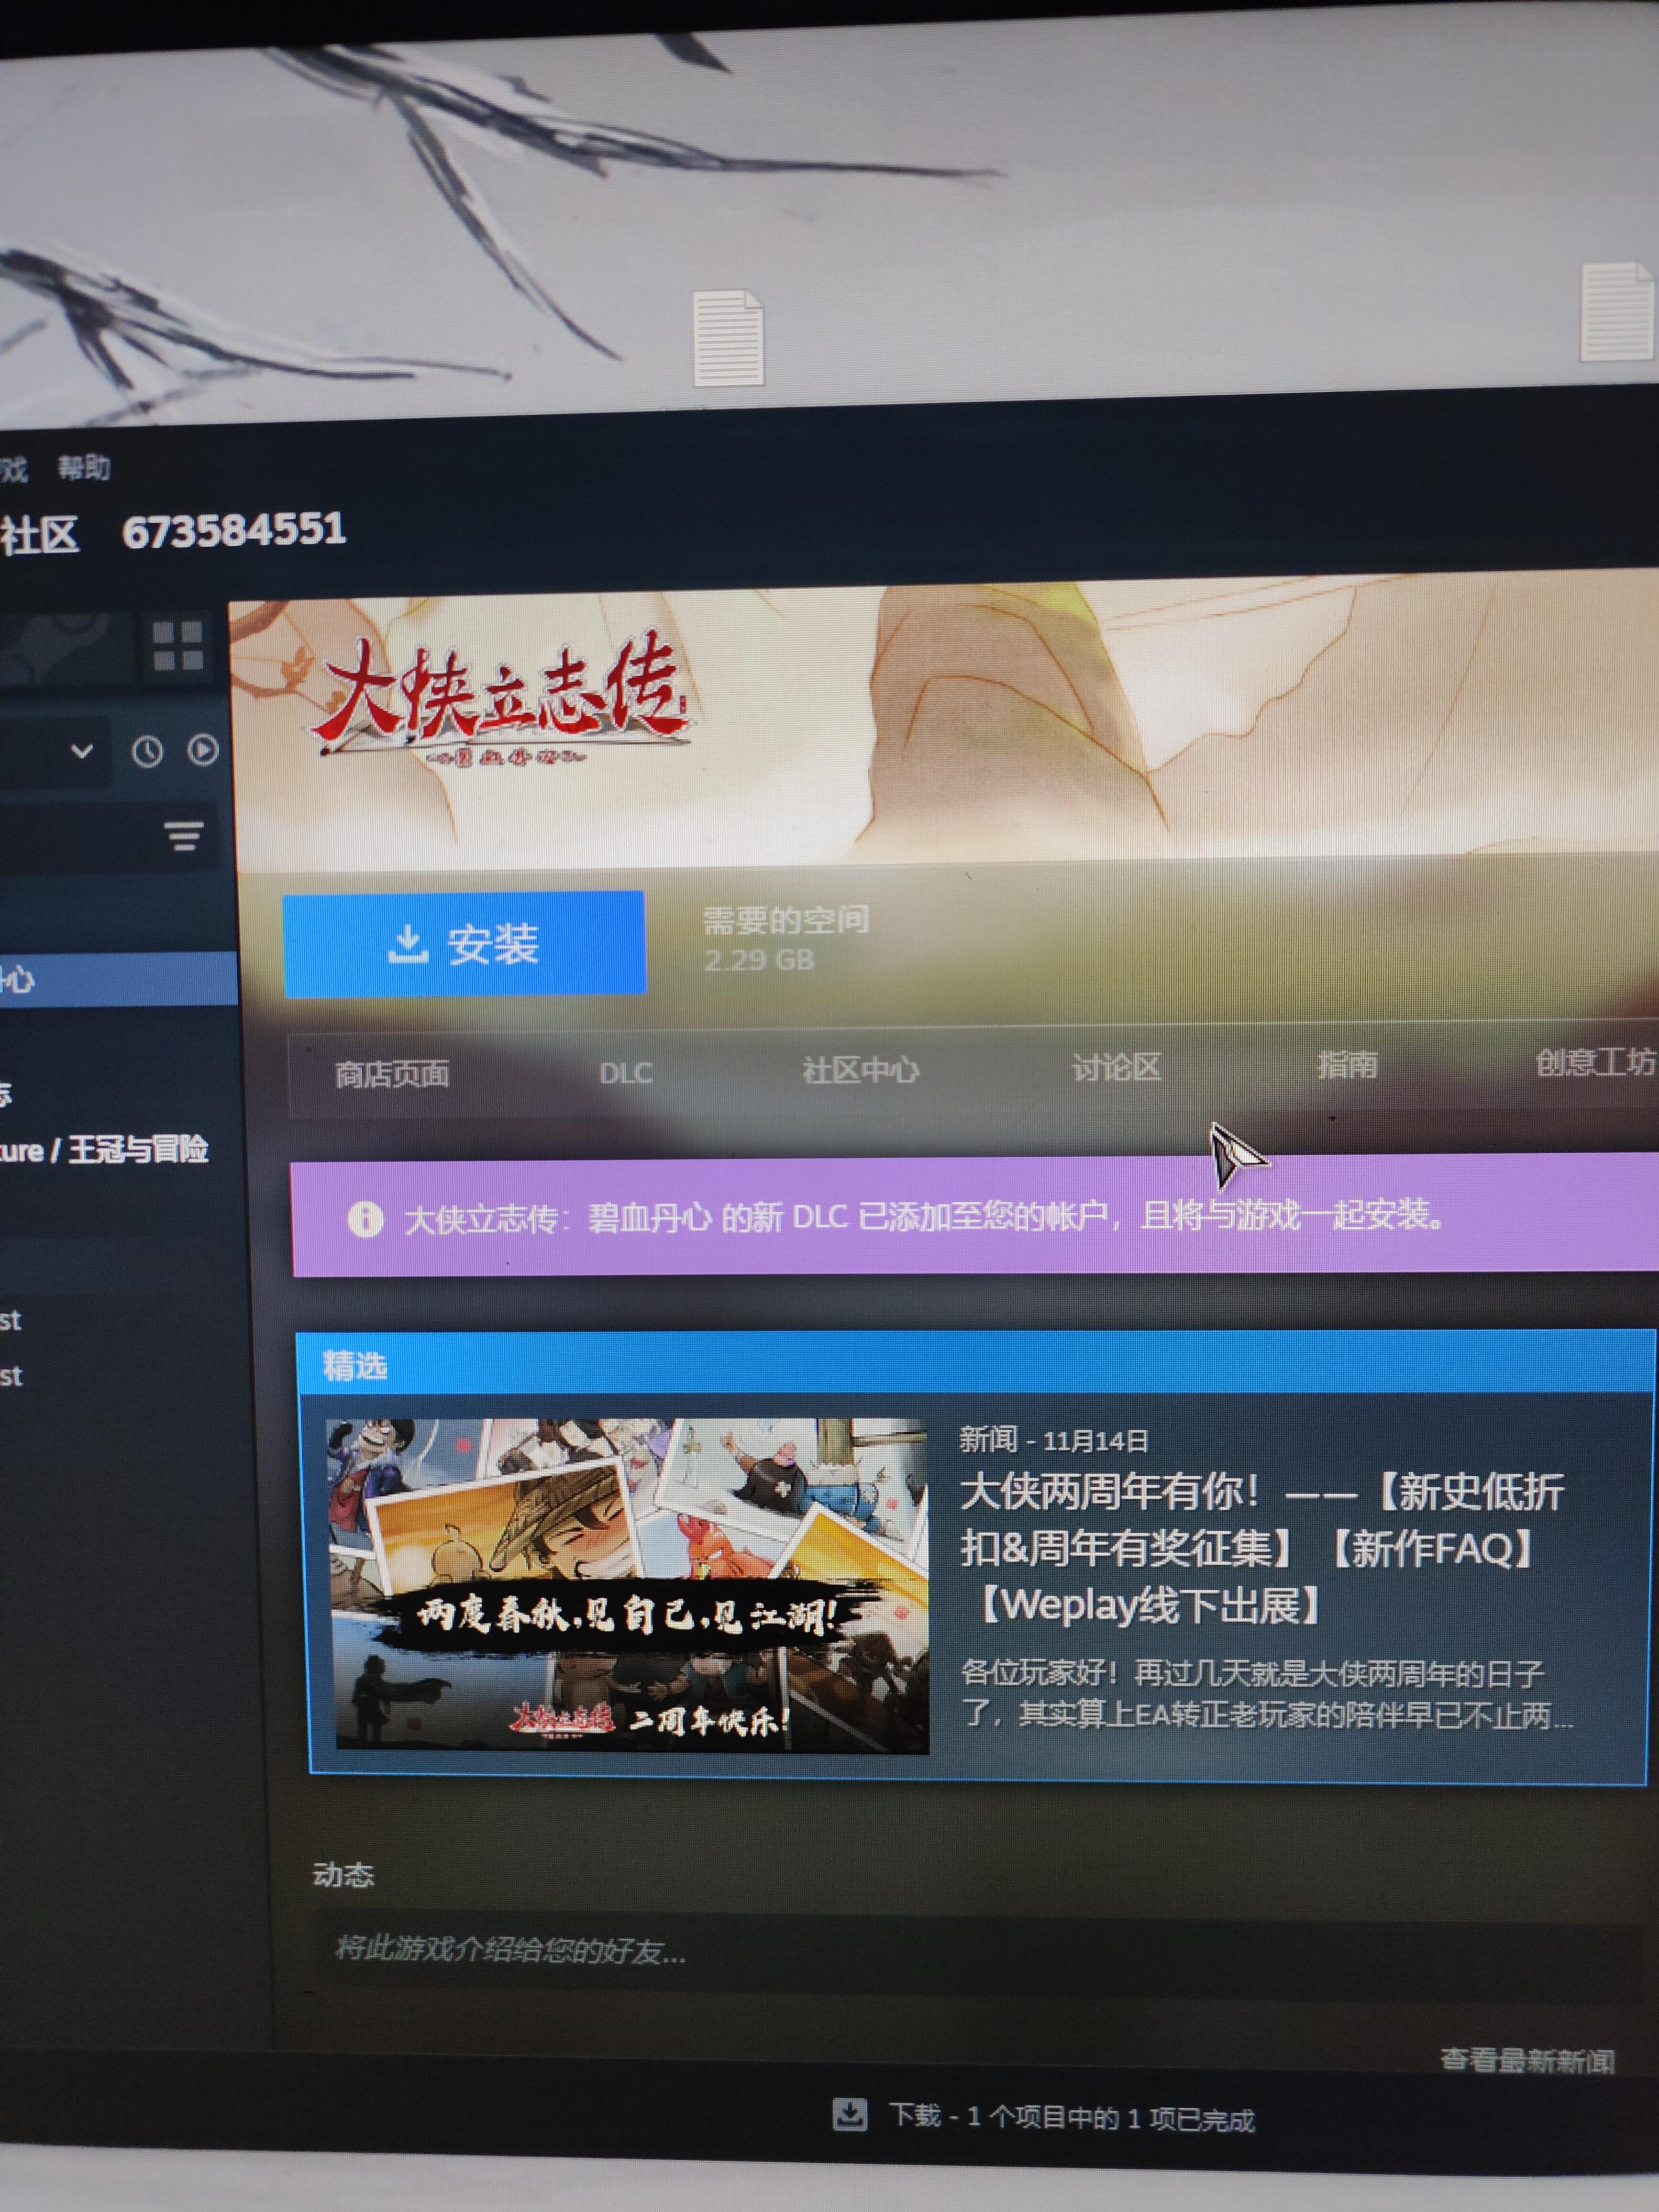Go to 社区中心 community hub

click(860, 1070)
